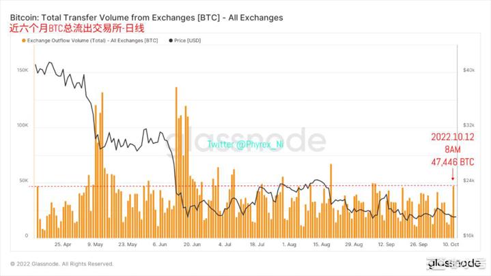Click the glassnode logo in bottom corner
Viewport: 491px width, 276px height.
pos(453,263)
